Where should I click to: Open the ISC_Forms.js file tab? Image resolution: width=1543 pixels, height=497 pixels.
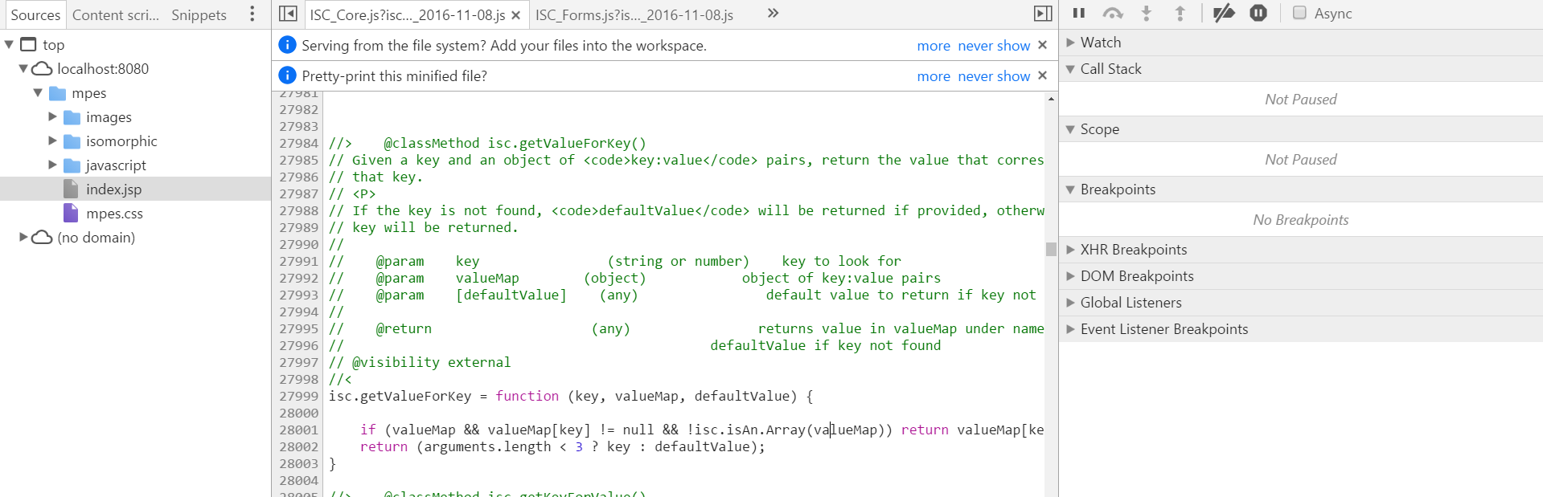(634, 15)
